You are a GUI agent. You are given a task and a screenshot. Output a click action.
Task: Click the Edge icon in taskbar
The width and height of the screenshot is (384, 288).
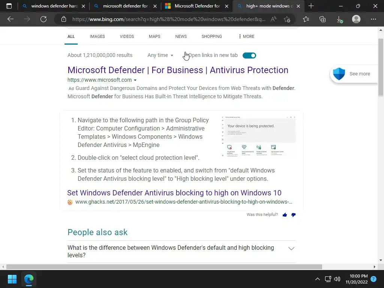click(x=28, y=279)
